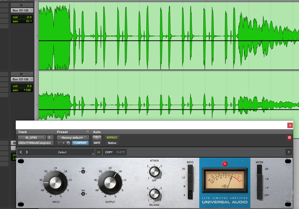
Task: Select ratio 8 button
Action: pos(190,186)
